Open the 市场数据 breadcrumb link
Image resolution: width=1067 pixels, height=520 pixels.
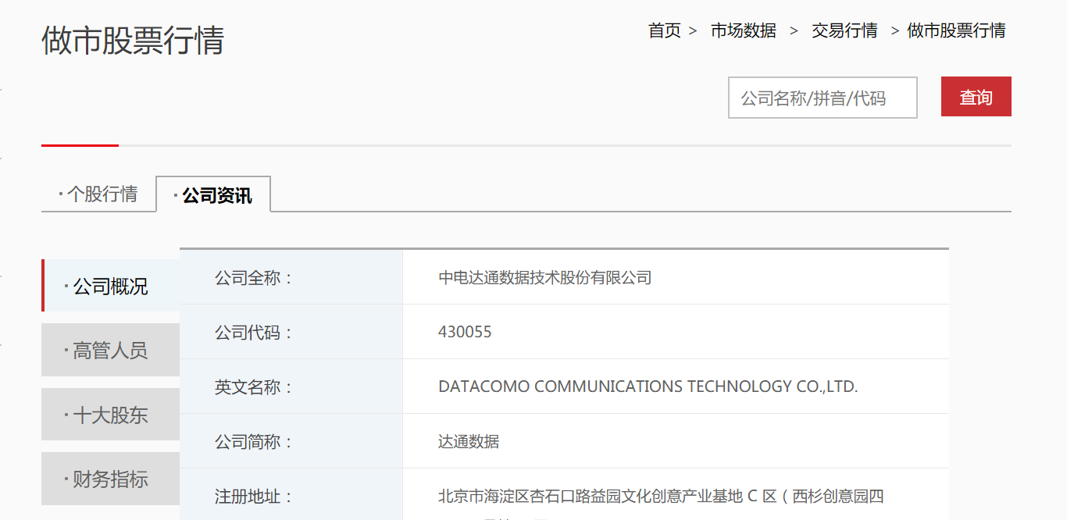pos(743,30)
